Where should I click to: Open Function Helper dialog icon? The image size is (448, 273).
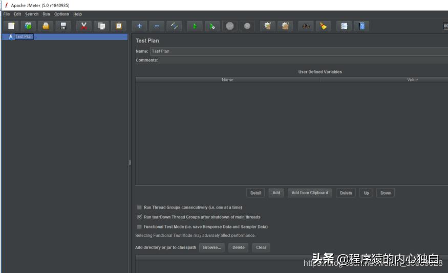click(x=344, y=26)
